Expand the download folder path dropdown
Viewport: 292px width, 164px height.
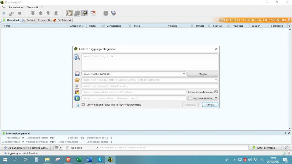coord(184,74)
